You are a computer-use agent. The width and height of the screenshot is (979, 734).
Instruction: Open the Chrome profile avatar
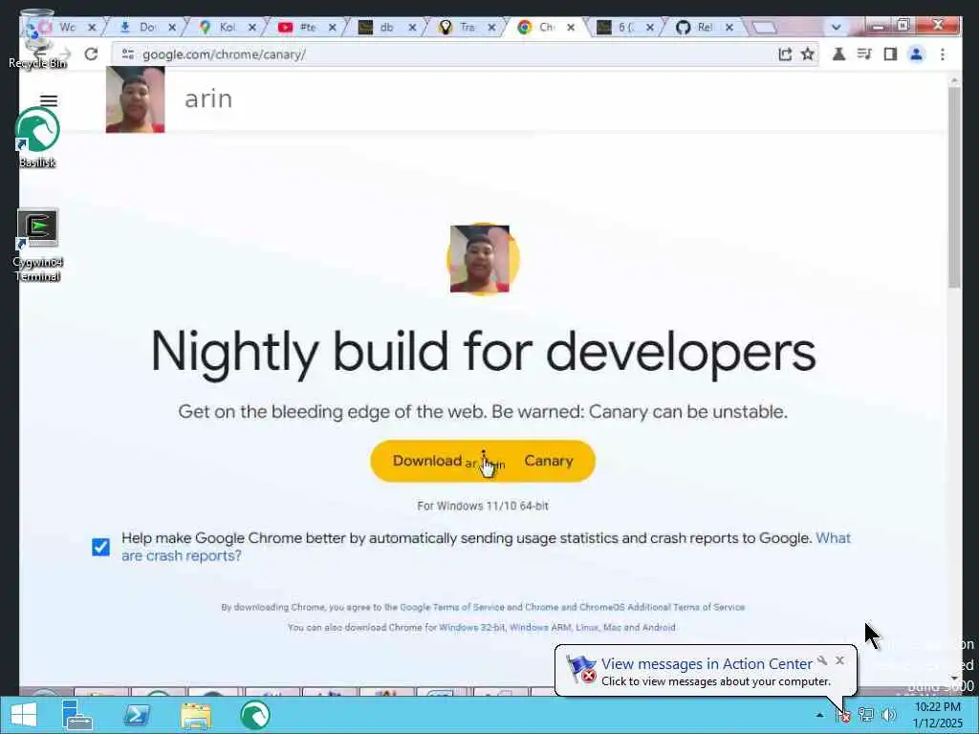tap(916, 54)
